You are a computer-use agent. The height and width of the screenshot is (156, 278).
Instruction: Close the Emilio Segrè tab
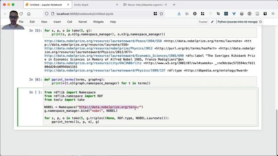coord(117,5)
